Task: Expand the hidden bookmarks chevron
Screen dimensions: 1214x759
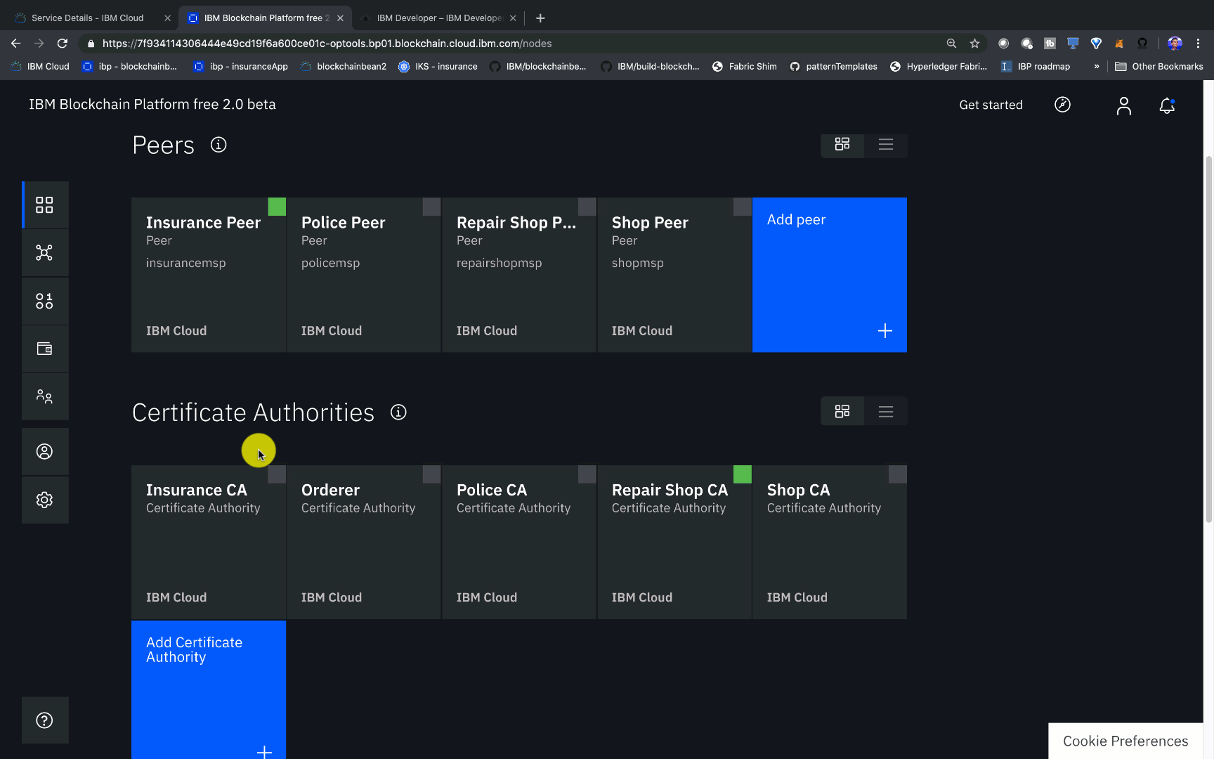Action: coord(1097,67)
